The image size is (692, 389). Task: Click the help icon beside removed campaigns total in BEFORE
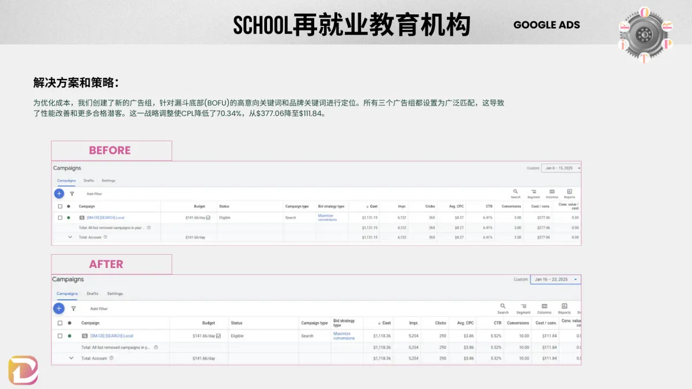(x=149, y=228)
